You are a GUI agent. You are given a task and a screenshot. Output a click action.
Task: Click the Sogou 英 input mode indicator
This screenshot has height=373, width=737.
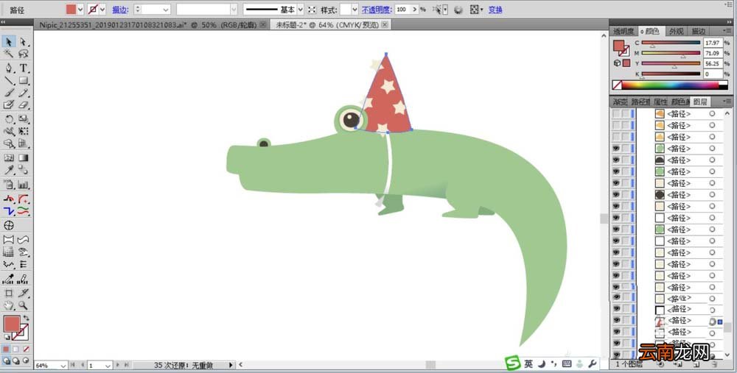click(528, 364)
